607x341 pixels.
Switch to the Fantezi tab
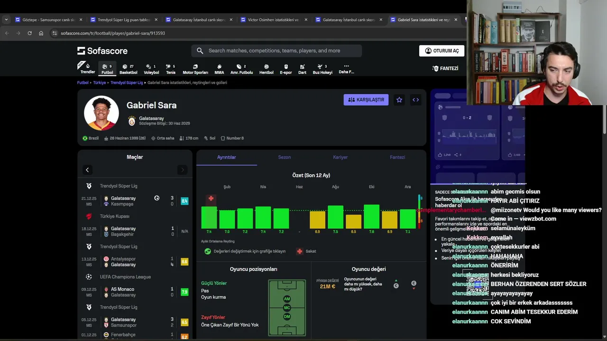pos(397,157)
